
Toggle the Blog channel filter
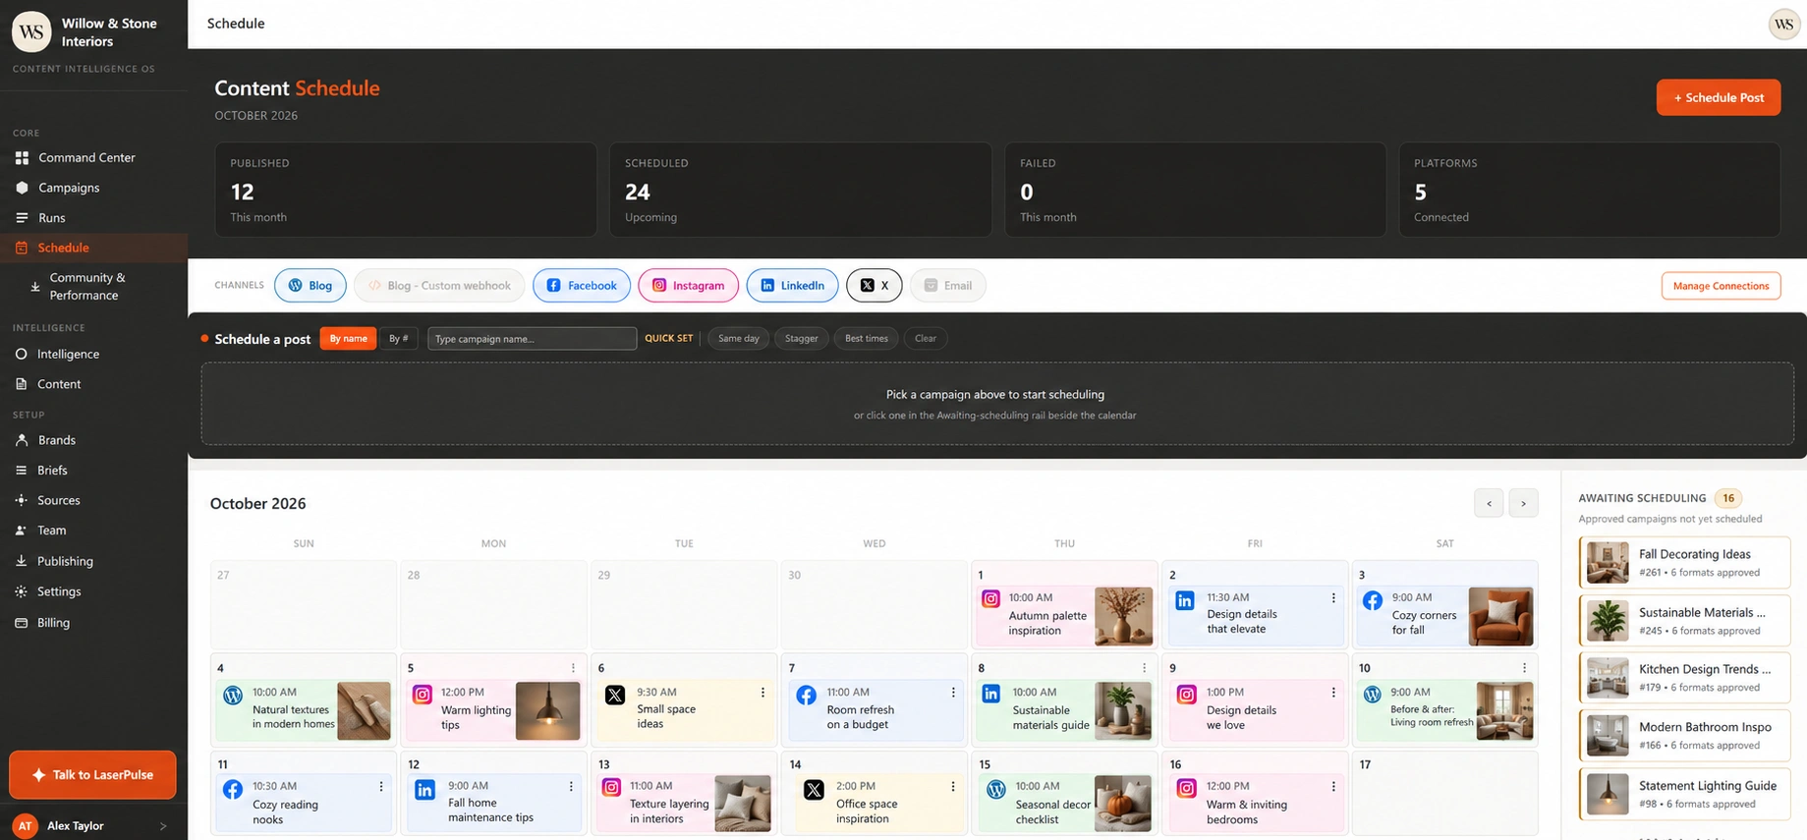click(x=310, y=286)
